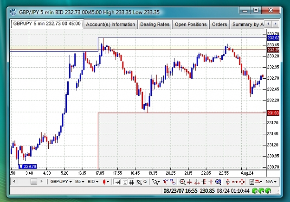290x202 pixels.
Task: Click the application icon in title bar
Action: [x=13, y=13]
